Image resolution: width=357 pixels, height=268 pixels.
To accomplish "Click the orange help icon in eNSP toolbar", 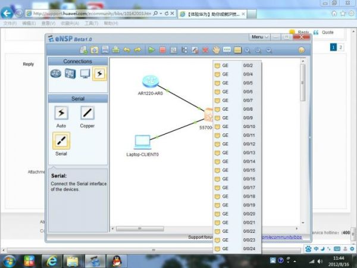I will pyautogui.click(x=302, y=50).
